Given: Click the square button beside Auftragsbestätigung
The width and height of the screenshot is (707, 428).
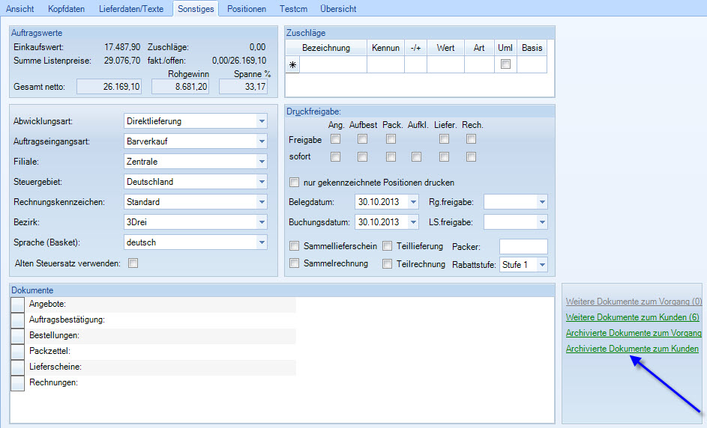Looking at the screenshot, I should tap(18, 320).
